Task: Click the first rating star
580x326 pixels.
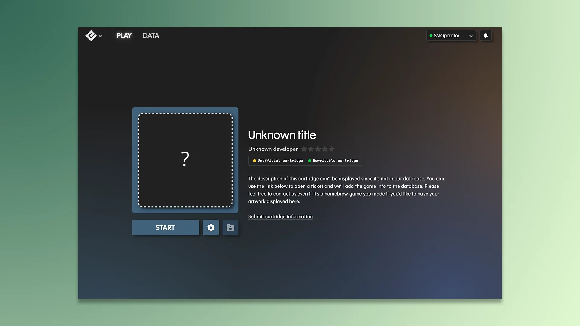Action: click(304, 149)
